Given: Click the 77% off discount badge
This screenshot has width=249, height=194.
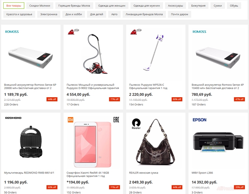Looking at the screenshot, I should pos(114,99).
